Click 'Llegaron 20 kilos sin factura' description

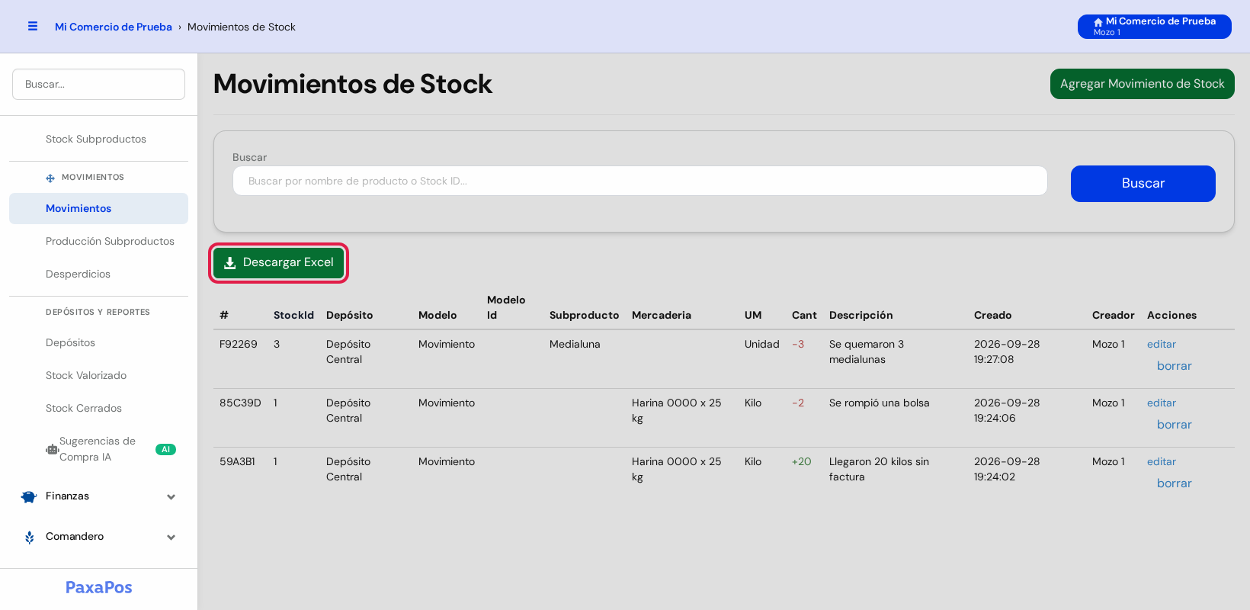pos(879,469)
